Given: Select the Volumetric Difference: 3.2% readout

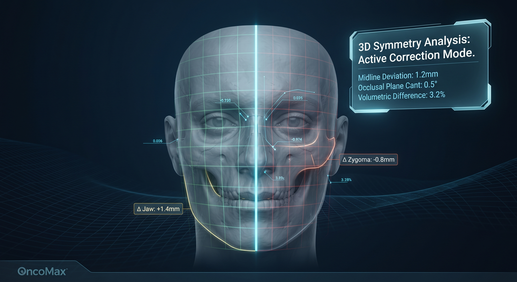Looking at the screenshot, I should tap(402, 96).
